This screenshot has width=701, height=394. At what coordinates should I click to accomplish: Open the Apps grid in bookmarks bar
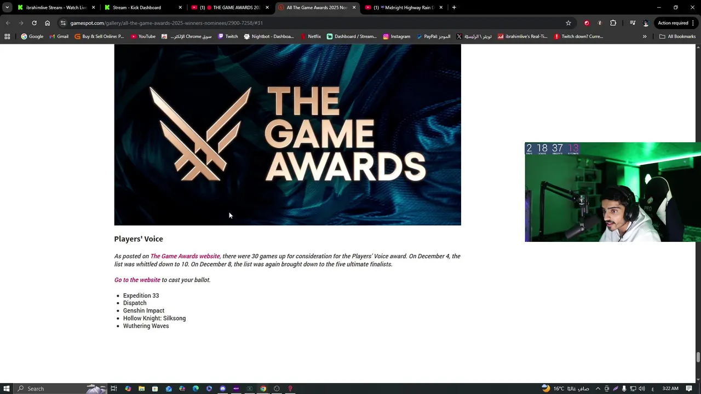click(x=7, y=37)
